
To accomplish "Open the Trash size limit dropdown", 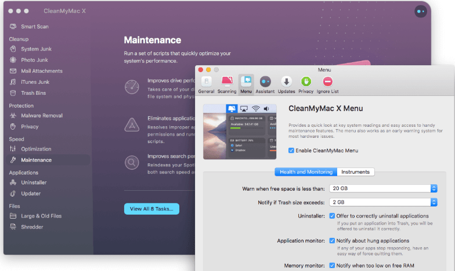I will pyautogui.click(x=383, y=202).
